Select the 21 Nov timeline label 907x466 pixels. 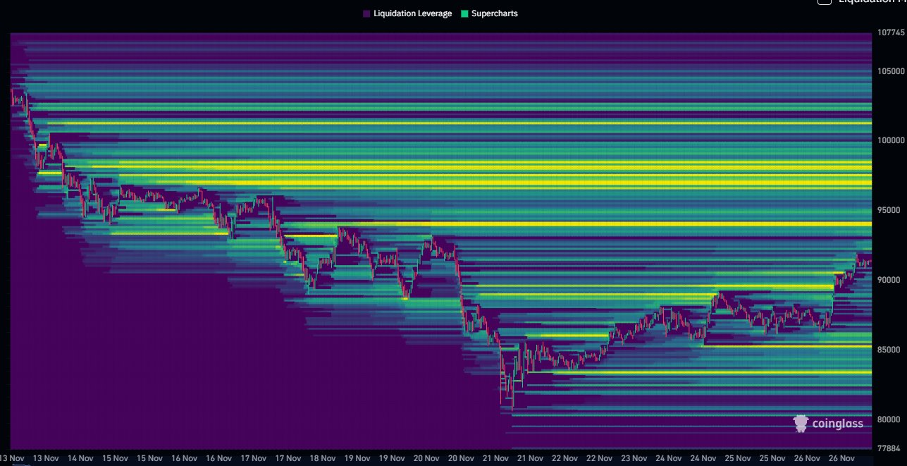click(x=496, y=458)
